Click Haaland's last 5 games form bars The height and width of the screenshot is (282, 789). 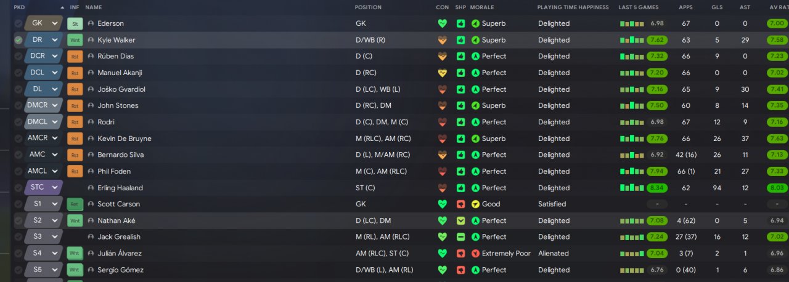[631, 188]
